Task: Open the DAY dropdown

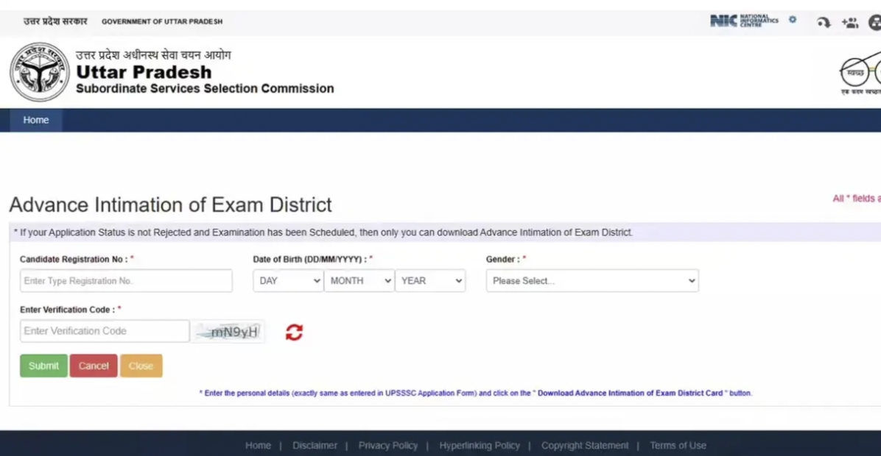Action: coord(288,280)
